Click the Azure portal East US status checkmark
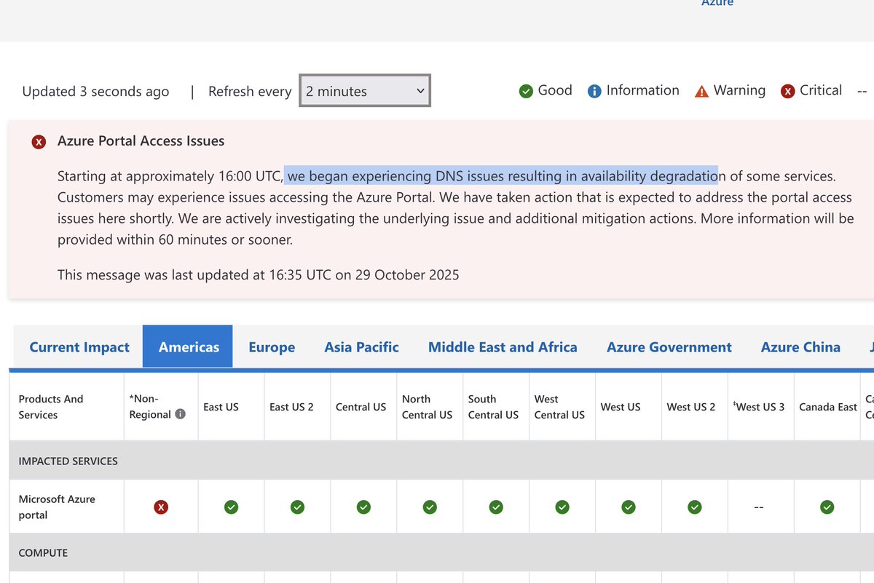 pos(231,507)
